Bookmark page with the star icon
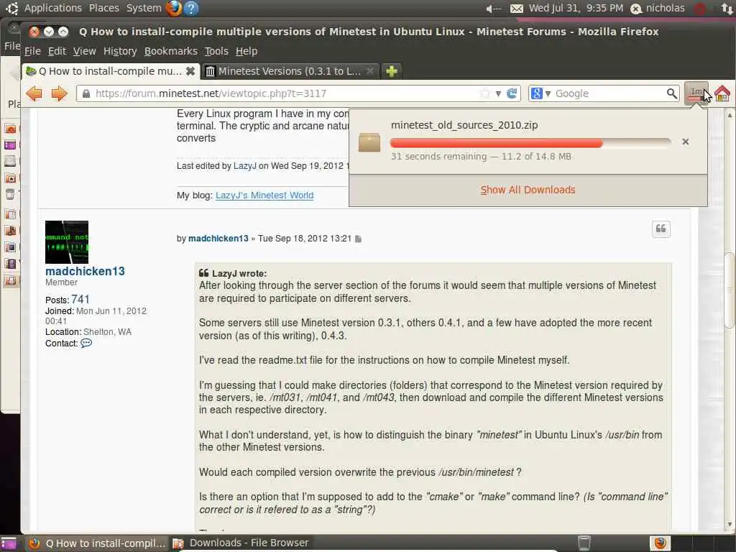Image resolution: width=736 pixels, height=552 pixels. pos(485,93)
